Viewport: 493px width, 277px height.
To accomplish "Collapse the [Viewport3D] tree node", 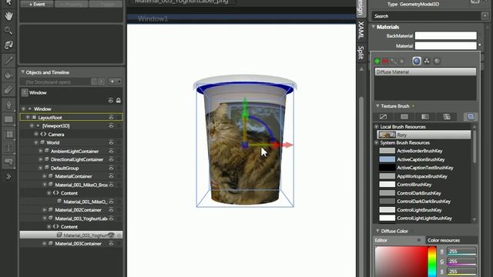I will [x=32, y=126].
